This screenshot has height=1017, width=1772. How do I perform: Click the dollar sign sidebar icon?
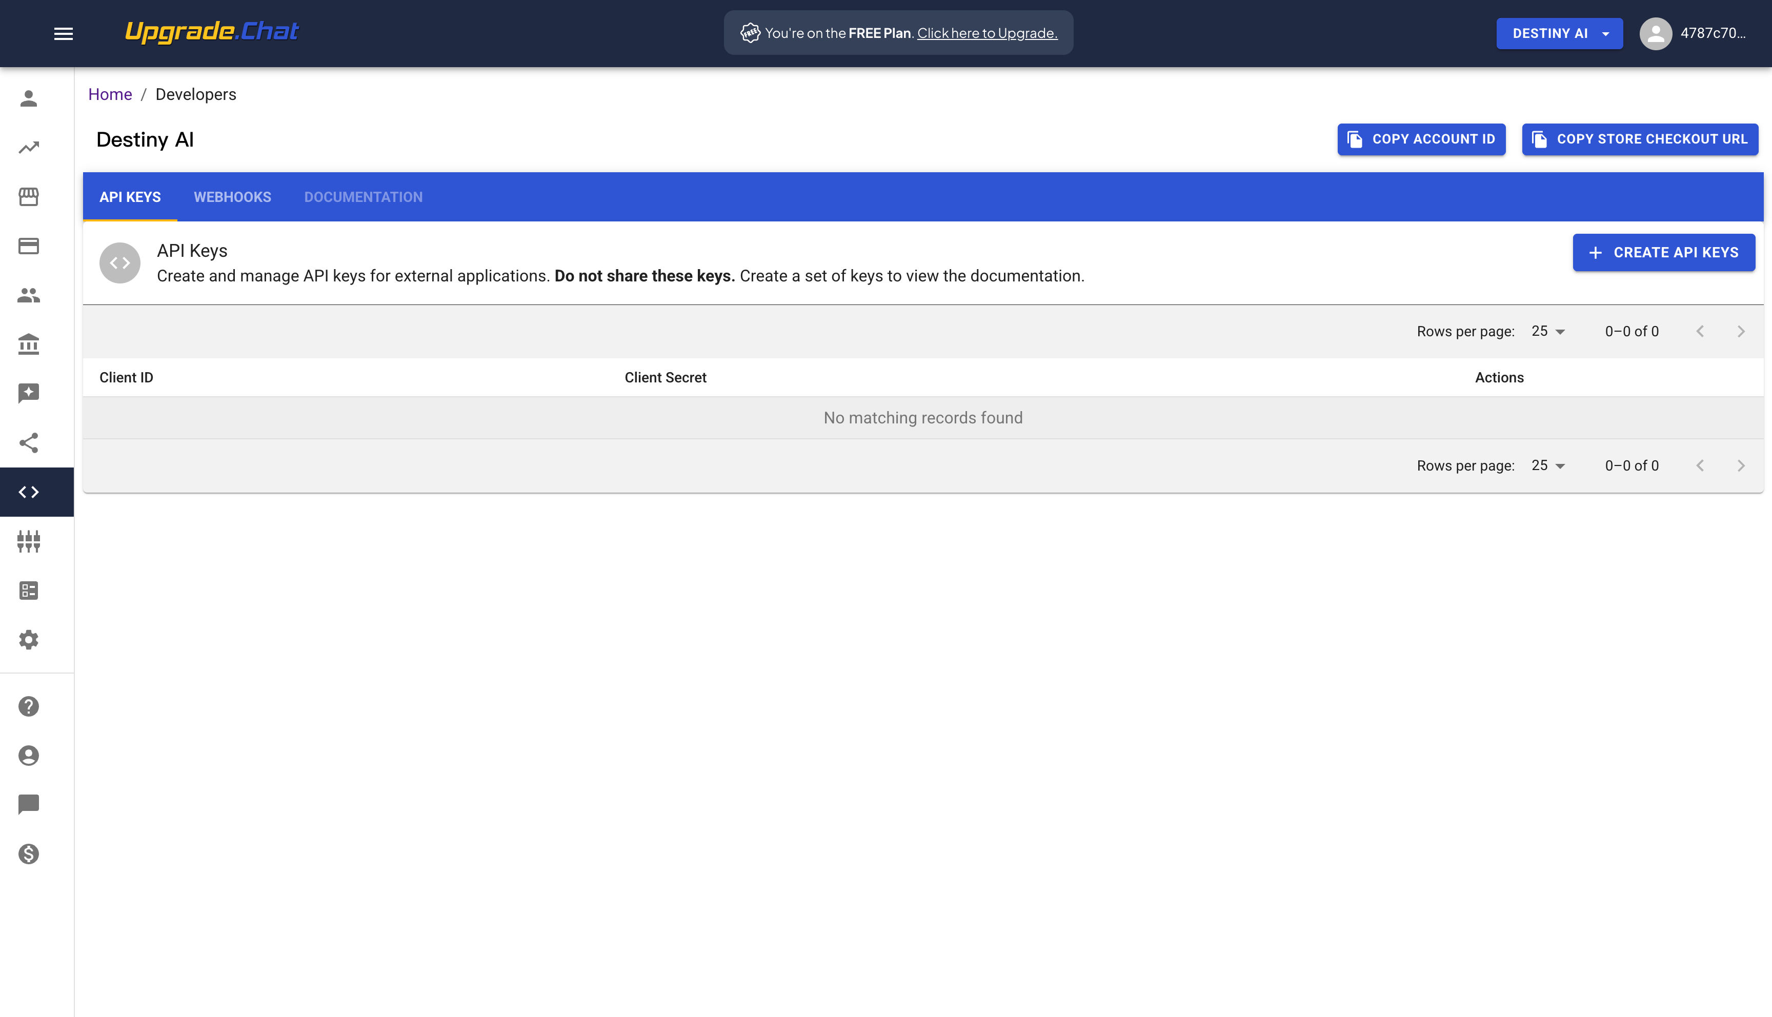pos(29,853)
